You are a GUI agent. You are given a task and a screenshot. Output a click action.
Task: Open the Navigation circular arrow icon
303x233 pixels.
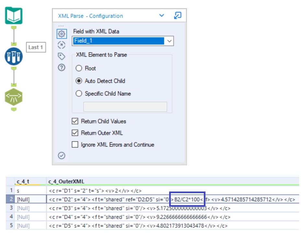62,45
